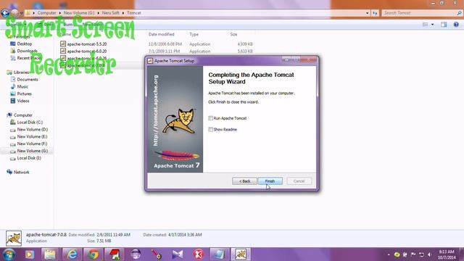Open the File Explorer taskbar icon
464x261 pixels.
click(x=50, y=254)
